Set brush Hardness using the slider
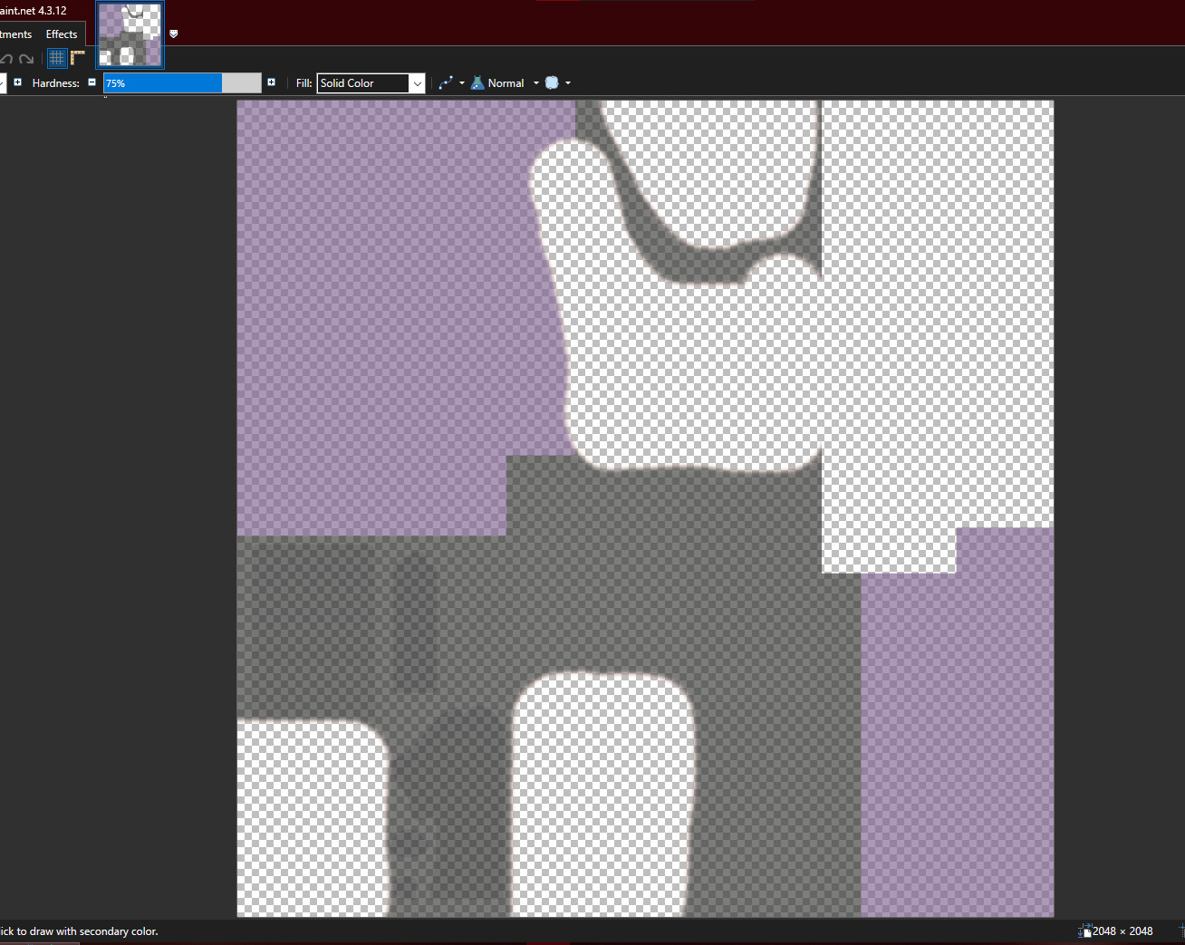Image resolution: width=1185 pixels, height=945 pixels. tap(181, 82)
